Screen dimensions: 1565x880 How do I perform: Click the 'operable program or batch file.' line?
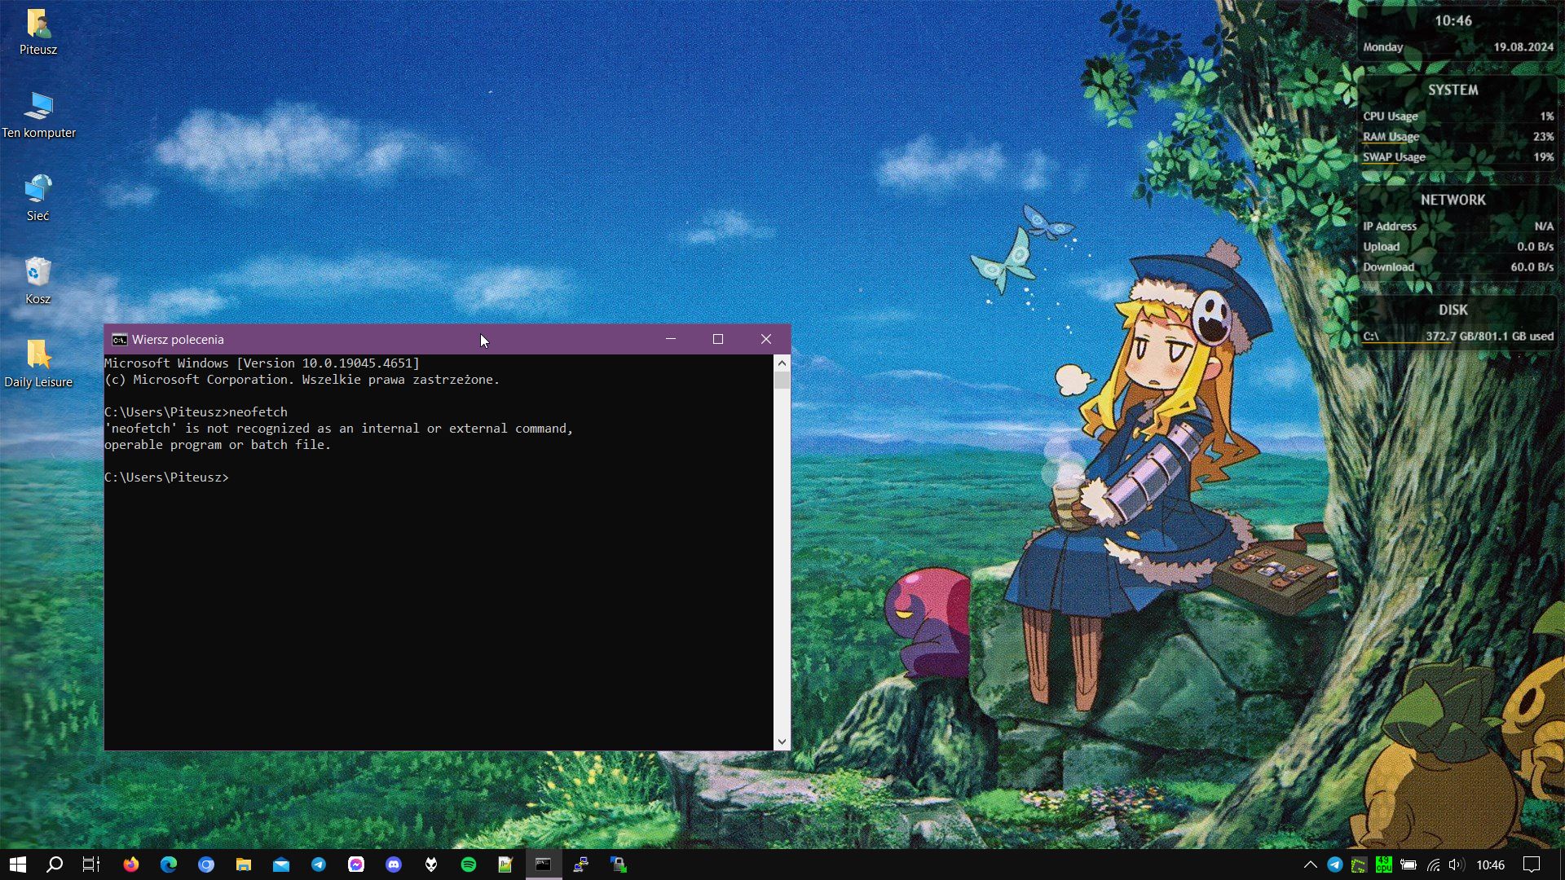[x=218, y=445]
